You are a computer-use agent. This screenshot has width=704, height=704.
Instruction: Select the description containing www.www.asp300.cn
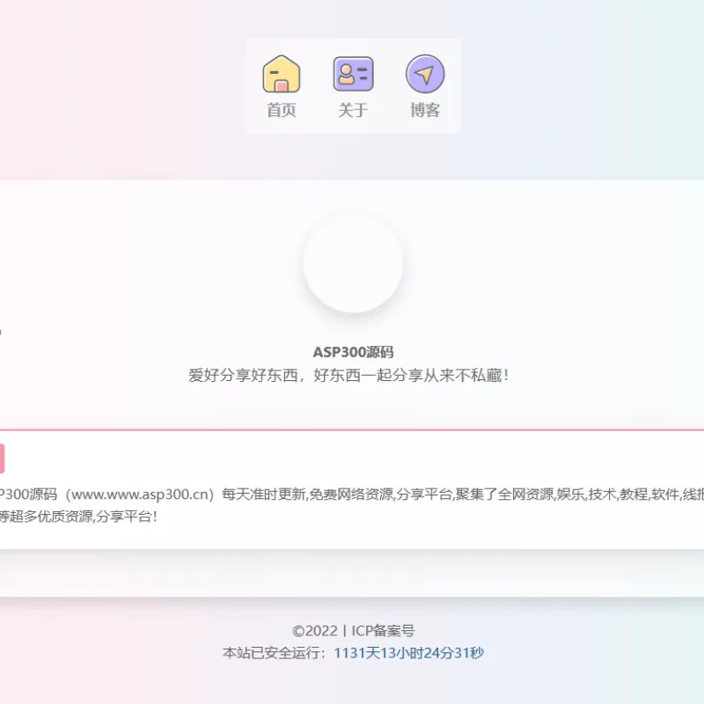(x=352, y=495)
